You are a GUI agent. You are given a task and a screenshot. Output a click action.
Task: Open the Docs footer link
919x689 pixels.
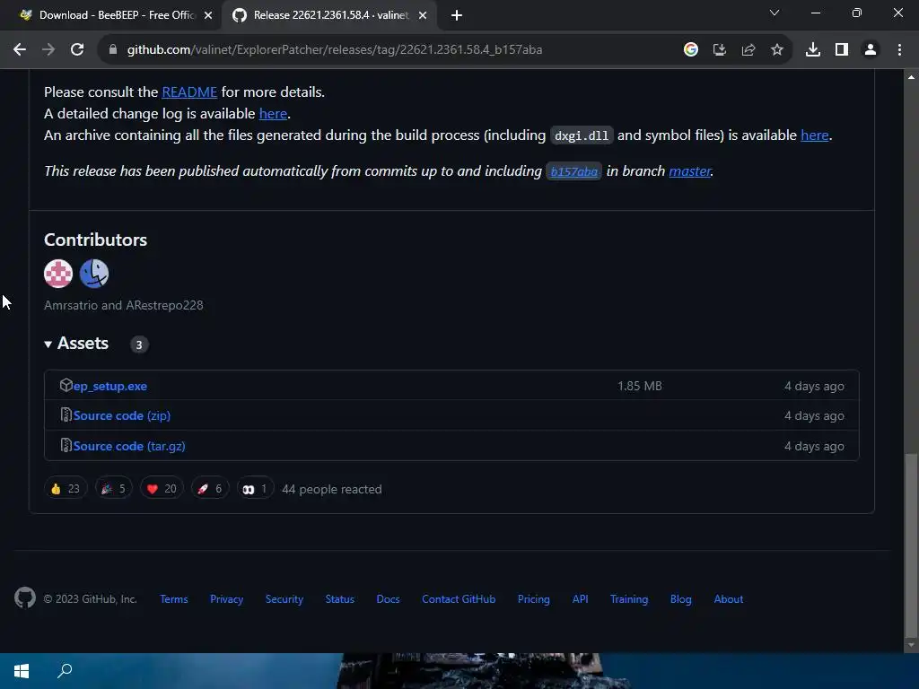click(388, 599)
